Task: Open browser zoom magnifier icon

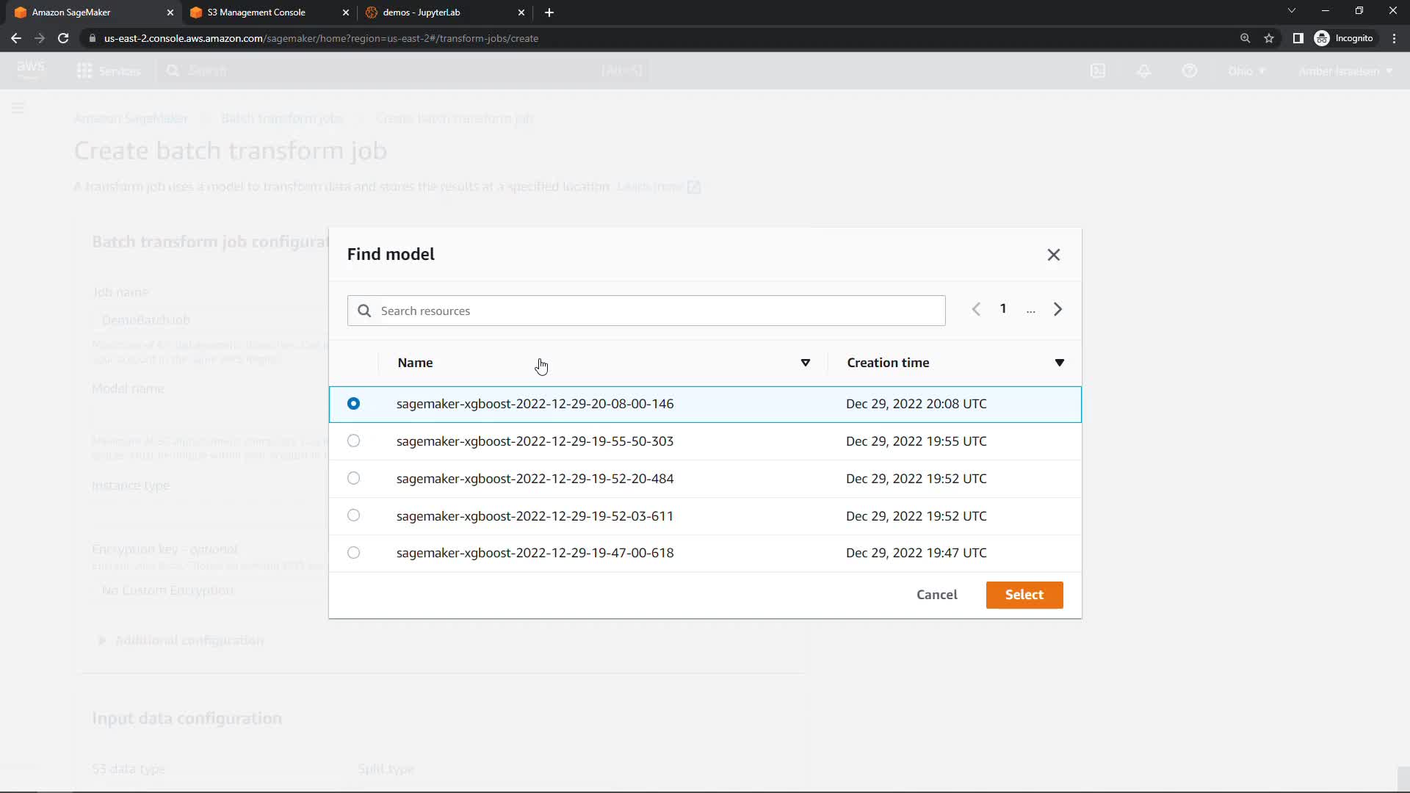Action: (x=1245, y=38)
